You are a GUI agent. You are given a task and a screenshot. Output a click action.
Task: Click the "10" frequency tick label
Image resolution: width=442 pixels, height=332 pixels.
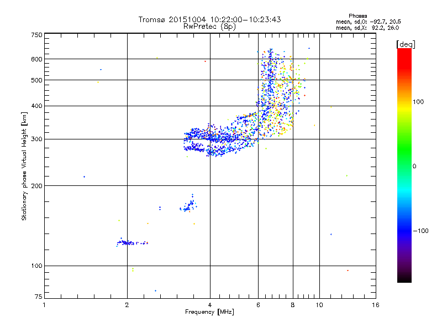click(319, 305)
